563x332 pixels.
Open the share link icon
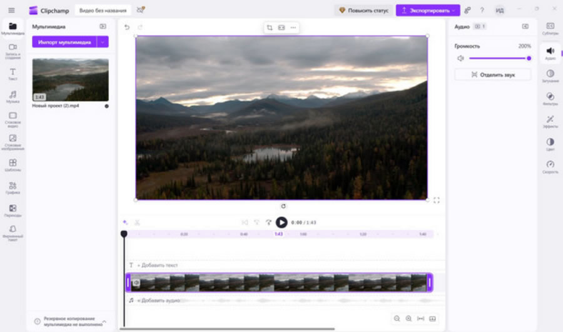coord(467,11)
